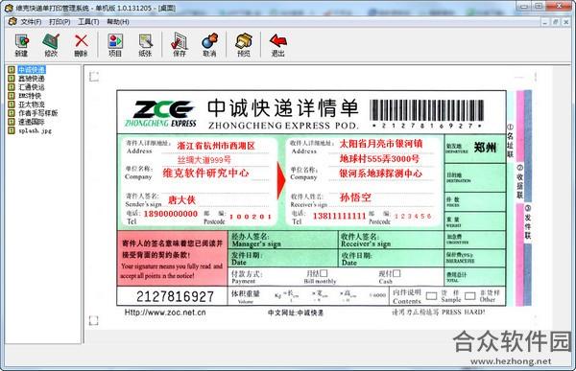Screen dimensions: 576x371
Task: Select the 亚太物流 template
Action: pyautogui.click(x=32, y=104)
